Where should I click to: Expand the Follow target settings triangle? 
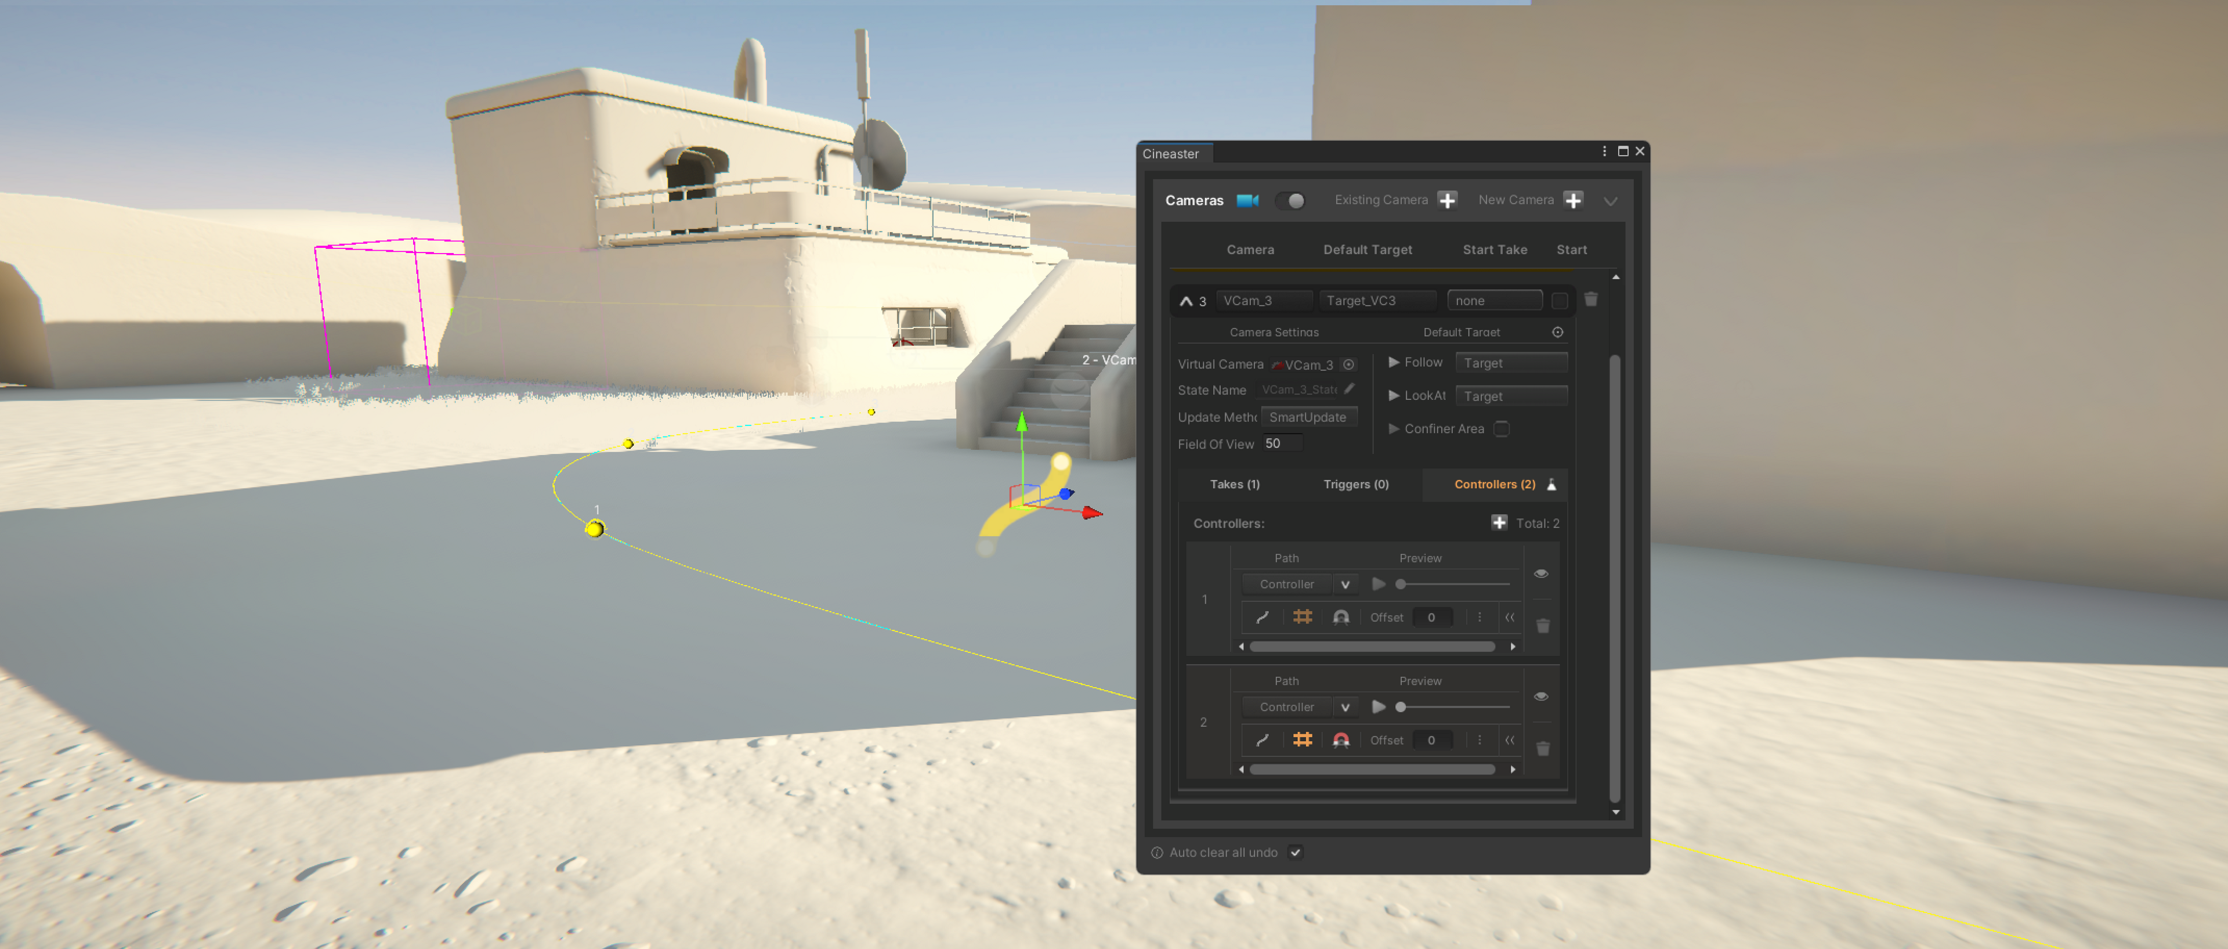[x=1393, y=362]
